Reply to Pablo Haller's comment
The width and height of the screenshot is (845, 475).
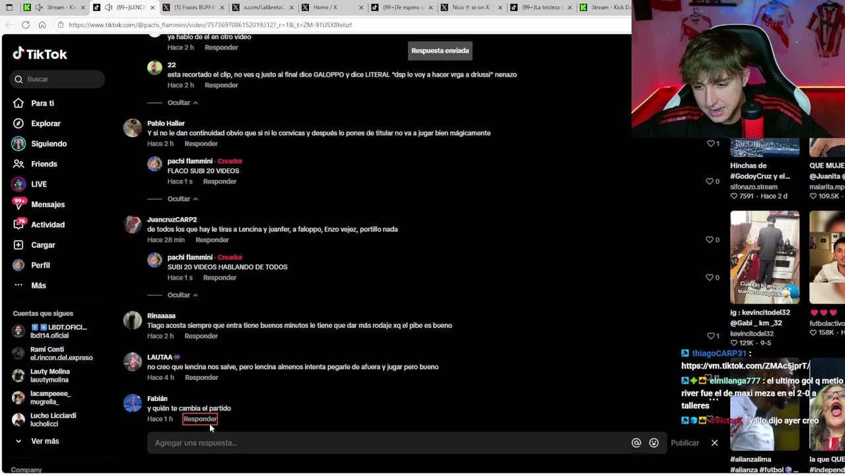coord(201,144)
